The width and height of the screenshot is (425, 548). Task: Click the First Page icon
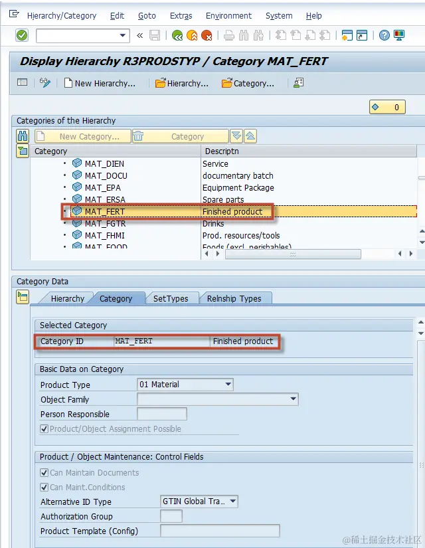coord(281,35)
